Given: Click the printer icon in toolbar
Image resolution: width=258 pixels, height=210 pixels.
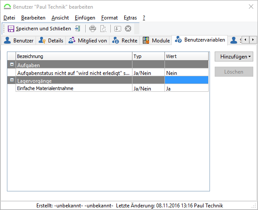Looking at the screenshot, I should [x=93, y=29].
